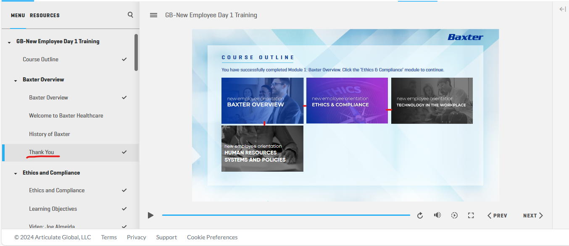569x246 pixels.
Task: Collapse the Baxter Overview section arrow
Action: coord(16,80)
